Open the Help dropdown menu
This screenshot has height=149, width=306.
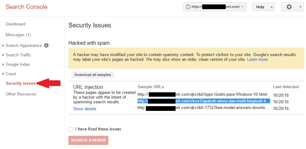[263, 7]
